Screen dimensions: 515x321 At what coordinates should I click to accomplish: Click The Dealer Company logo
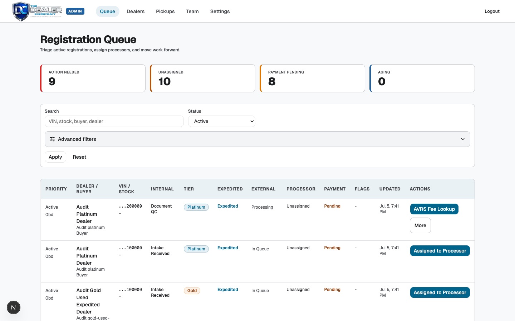37,11
